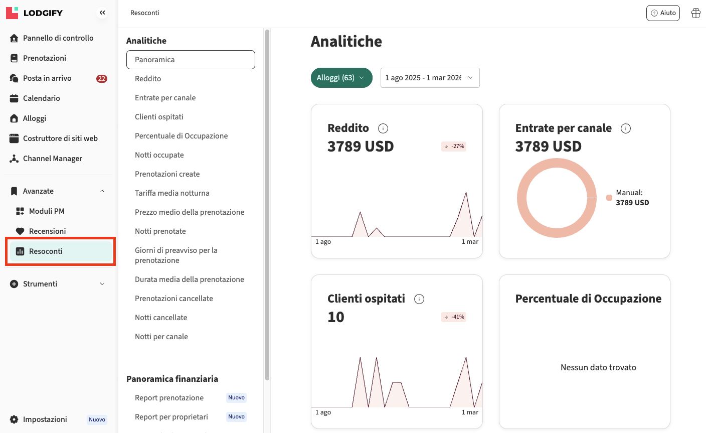
Task: Collapse the sidebar with double-chevron icon
Action: pos(102,13)
